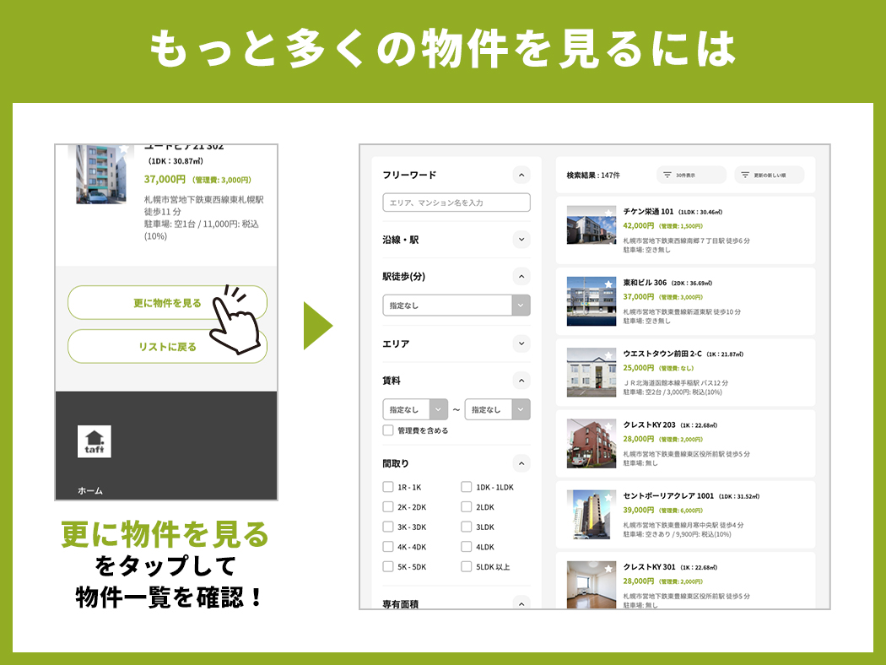Click the 25,000円 price of ウエストタウン前田
This screenshot has height=665, width=886.
click(x=639, y=368)
